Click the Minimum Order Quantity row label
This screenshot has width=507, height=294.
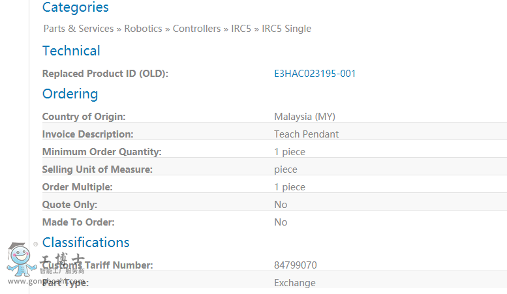click(102, 152)
